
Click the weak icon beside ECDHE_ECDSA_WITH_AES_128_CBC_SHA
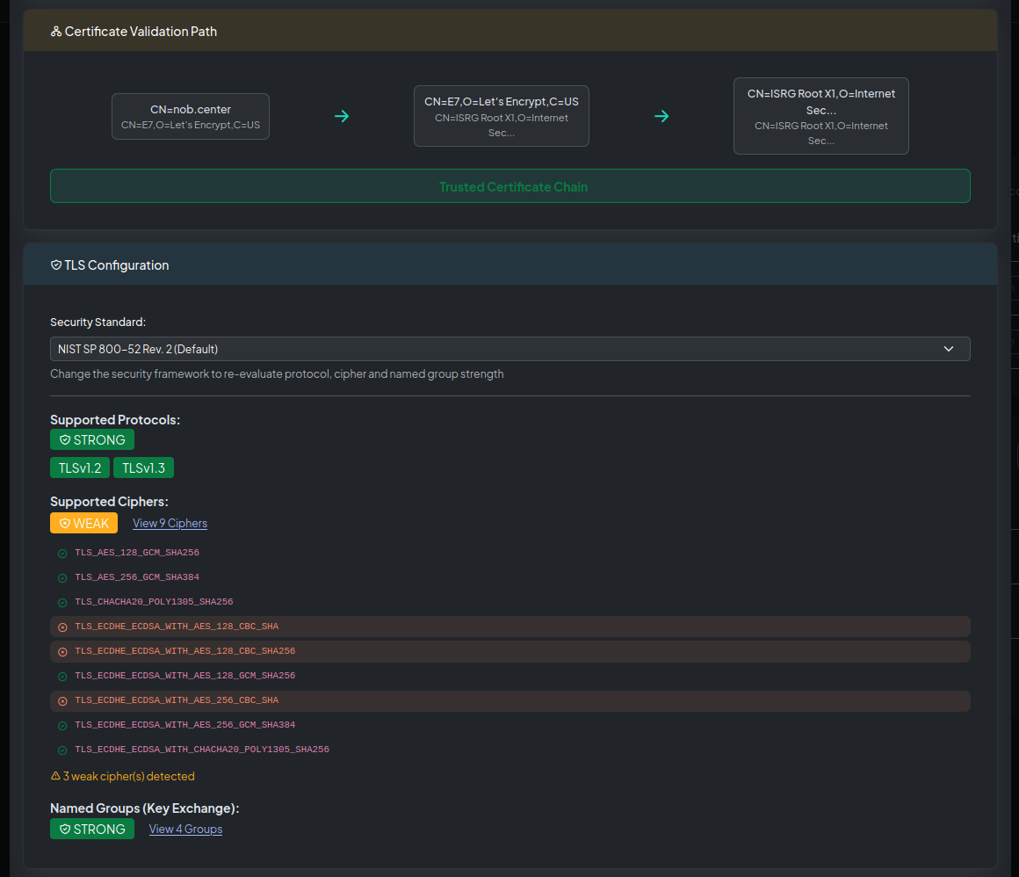tap(62, 627)
